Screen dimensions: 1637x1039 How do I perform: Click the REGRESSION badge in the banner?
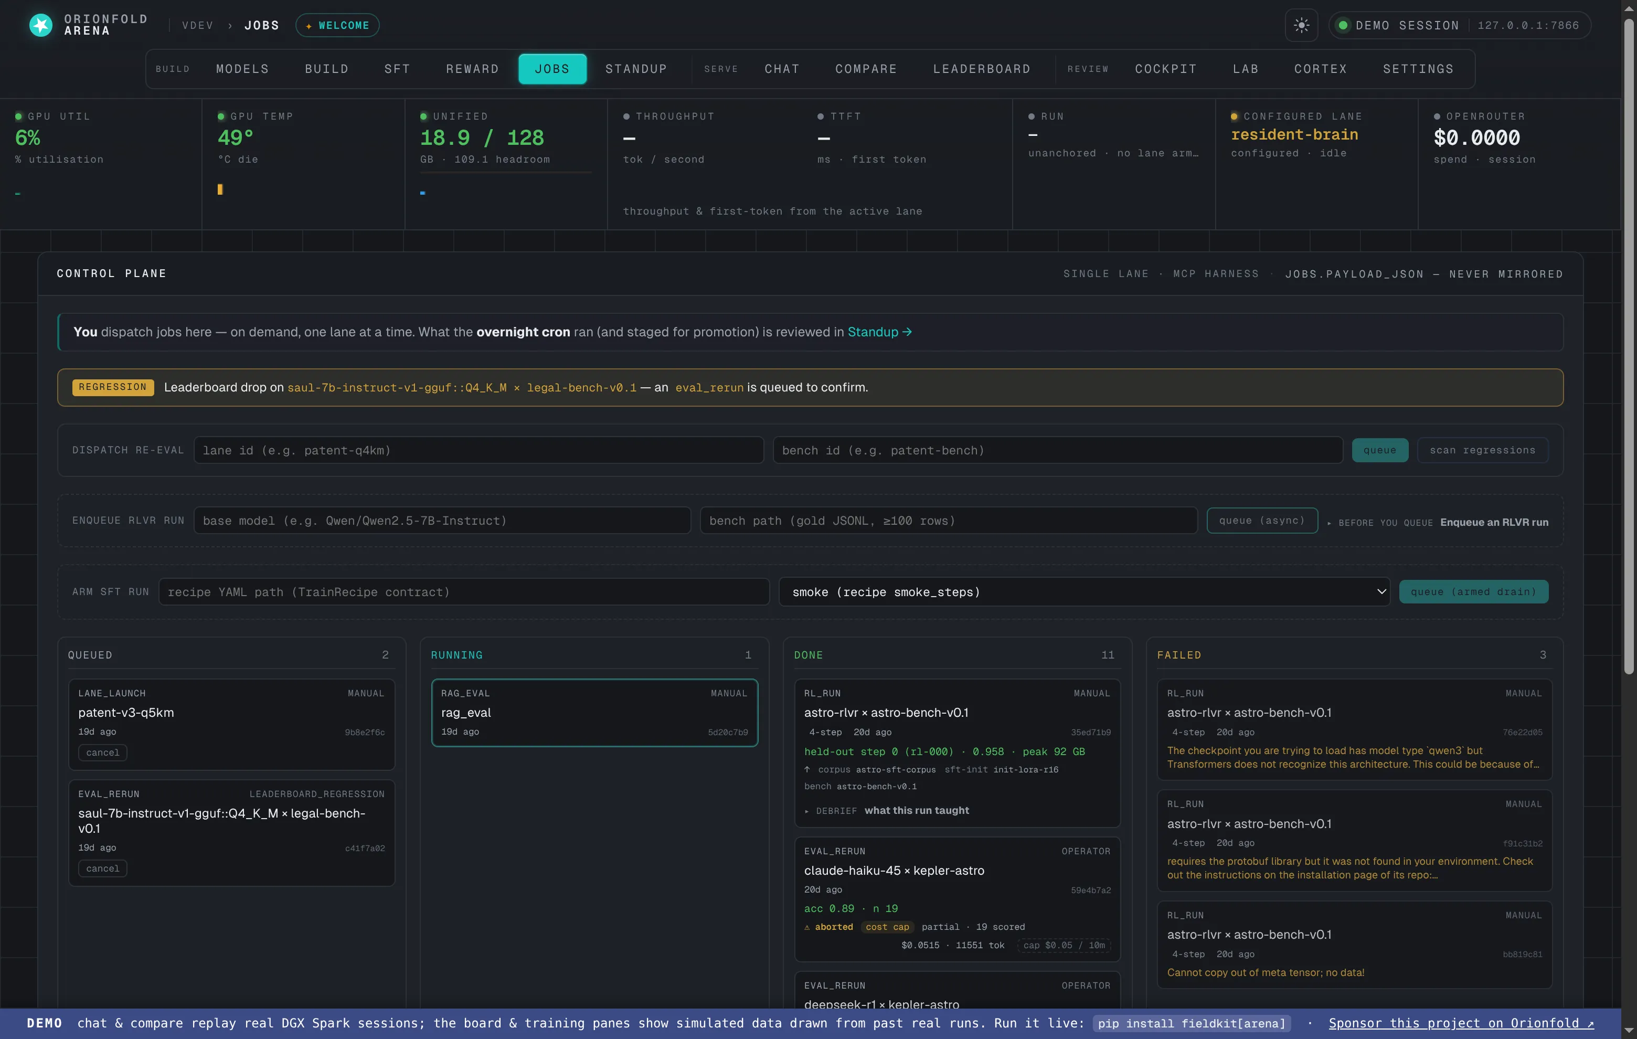click(113, 388)
